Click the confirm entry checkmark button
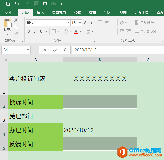Image resolution: width=164 pixels, height=160 pixels. point(55,50)
